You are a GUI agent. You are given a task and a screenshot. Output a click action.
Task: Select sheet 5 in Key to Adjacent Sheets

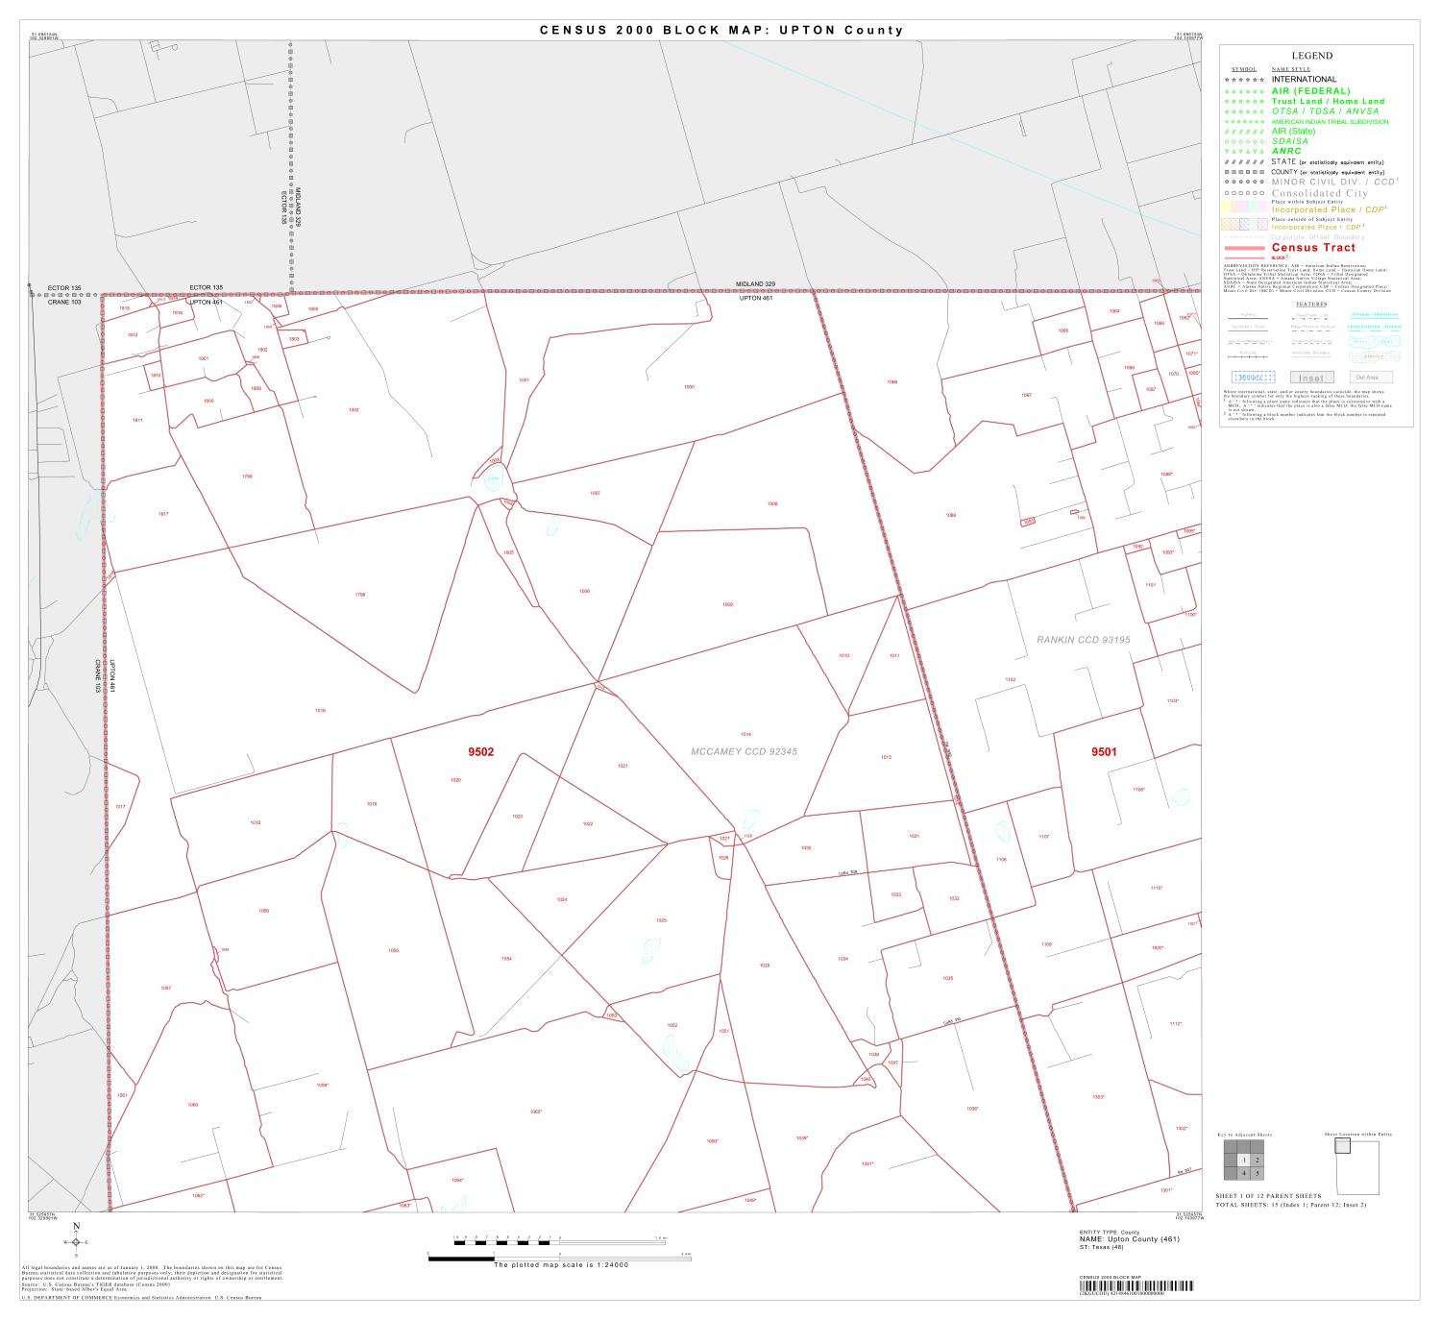coord(1257,1174)
